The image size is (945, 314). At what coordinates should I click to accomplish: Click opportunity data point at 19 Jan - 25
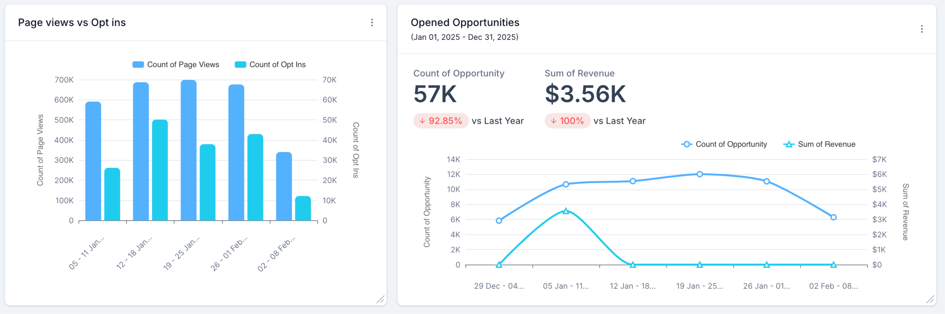point(700,174)
